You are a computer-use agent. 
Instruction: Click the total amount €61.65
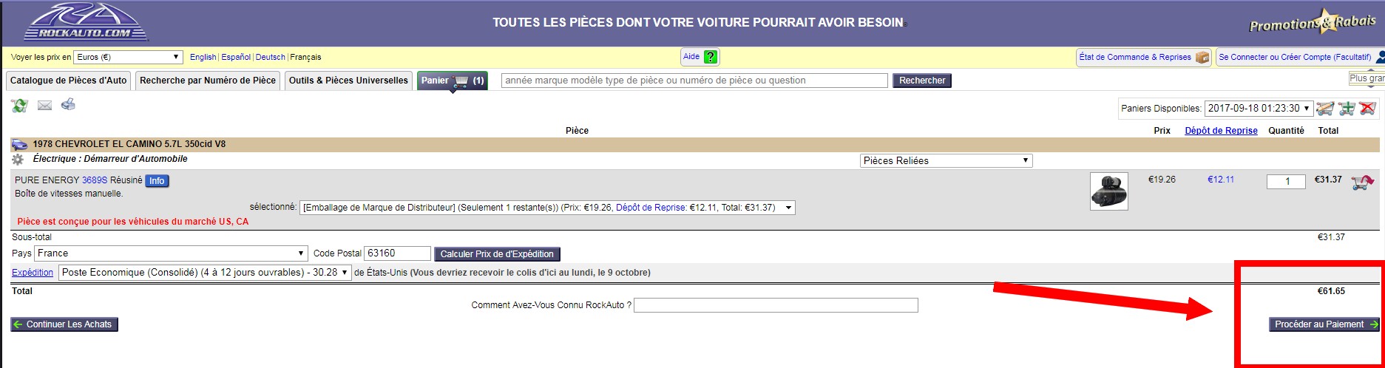1331,291
